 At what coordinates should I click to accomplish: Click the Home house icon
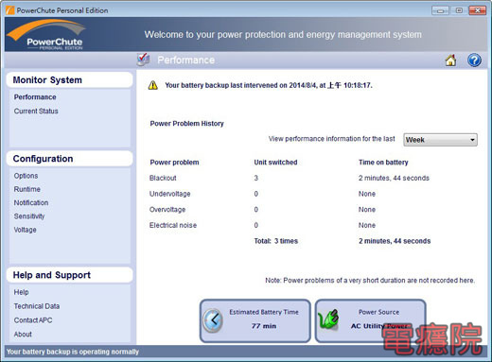click(450, 60)
